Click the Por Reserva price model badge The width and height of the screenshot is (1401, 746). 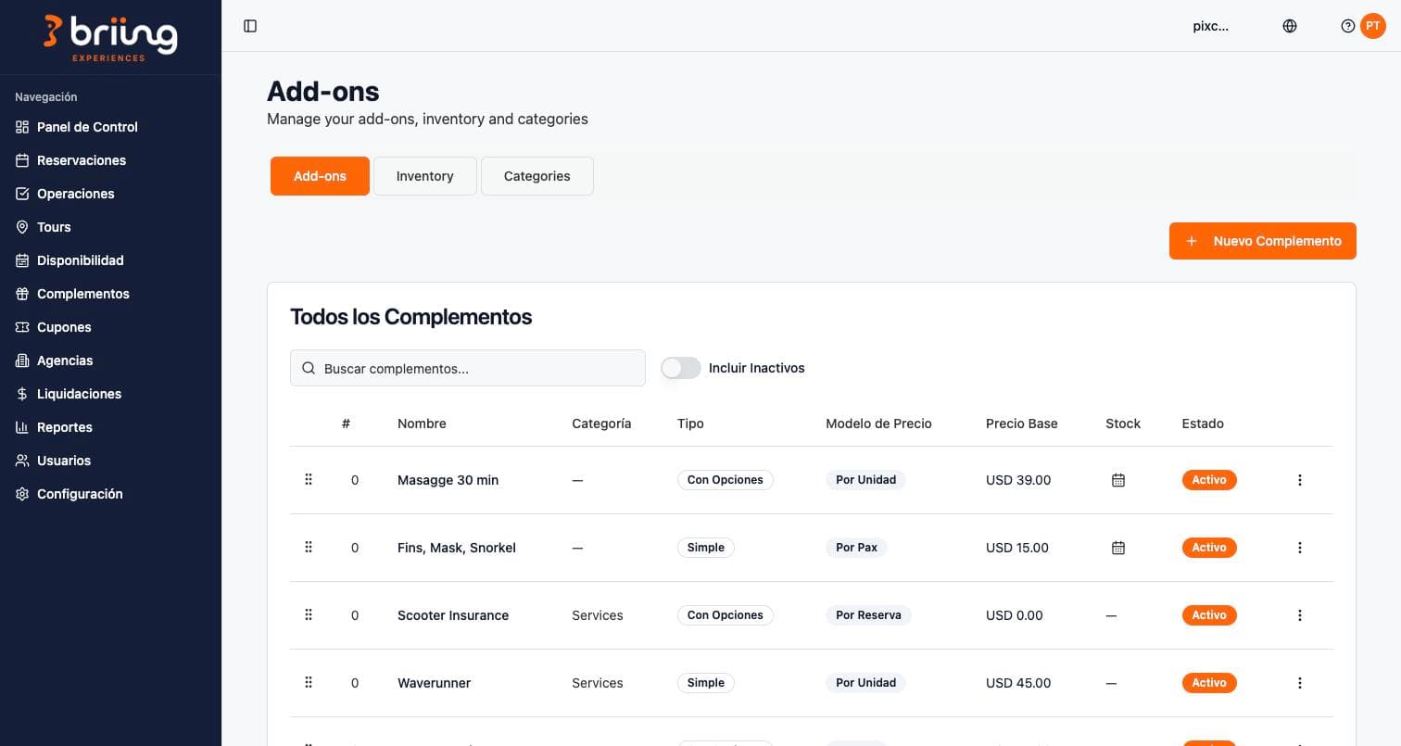tap(868, 615)
